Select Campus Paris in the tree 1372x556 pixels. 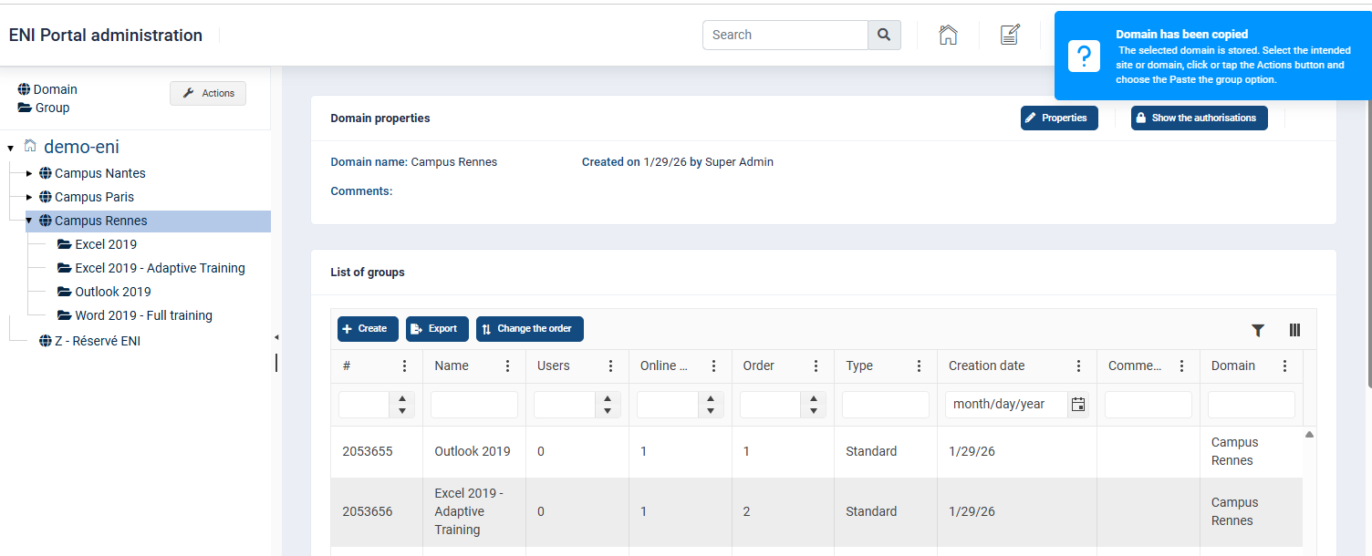(95, 197)
